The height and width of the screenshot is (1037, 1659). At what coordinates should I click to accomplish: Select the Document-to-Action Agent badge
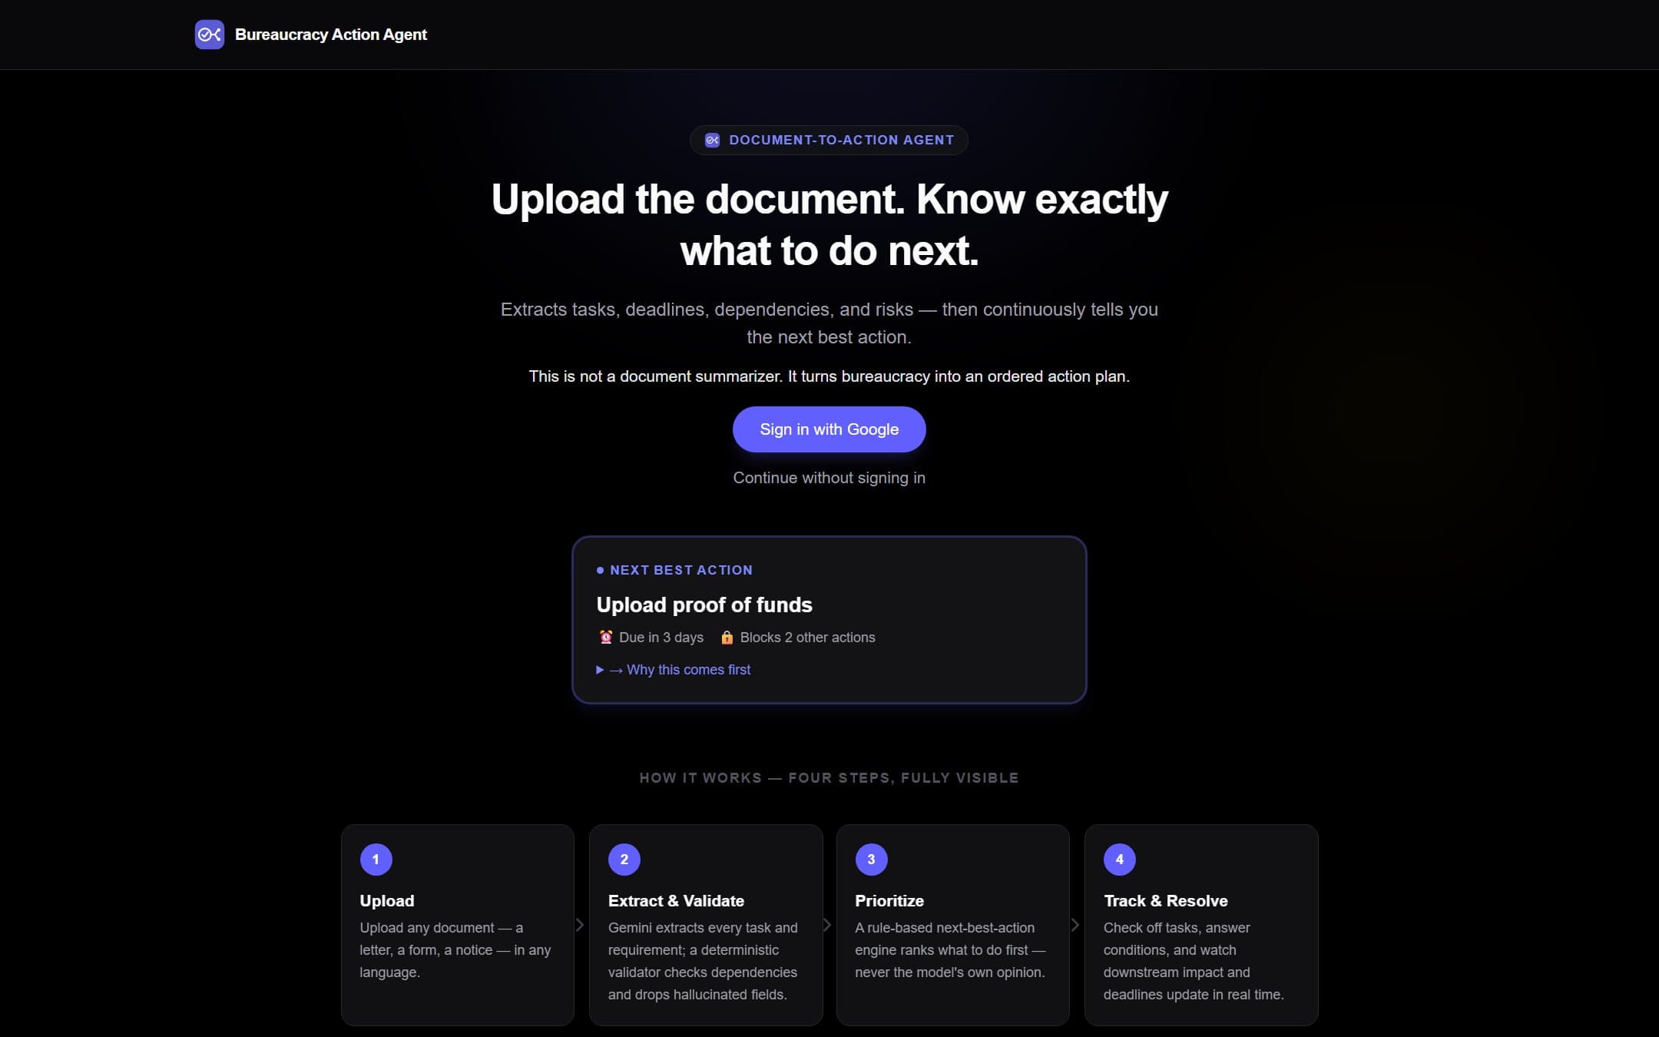829,140
